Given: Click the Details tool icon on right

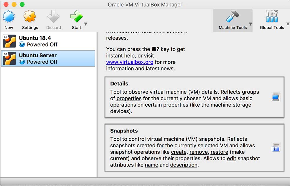Looking at the screenshot, I should click(276, 97).
